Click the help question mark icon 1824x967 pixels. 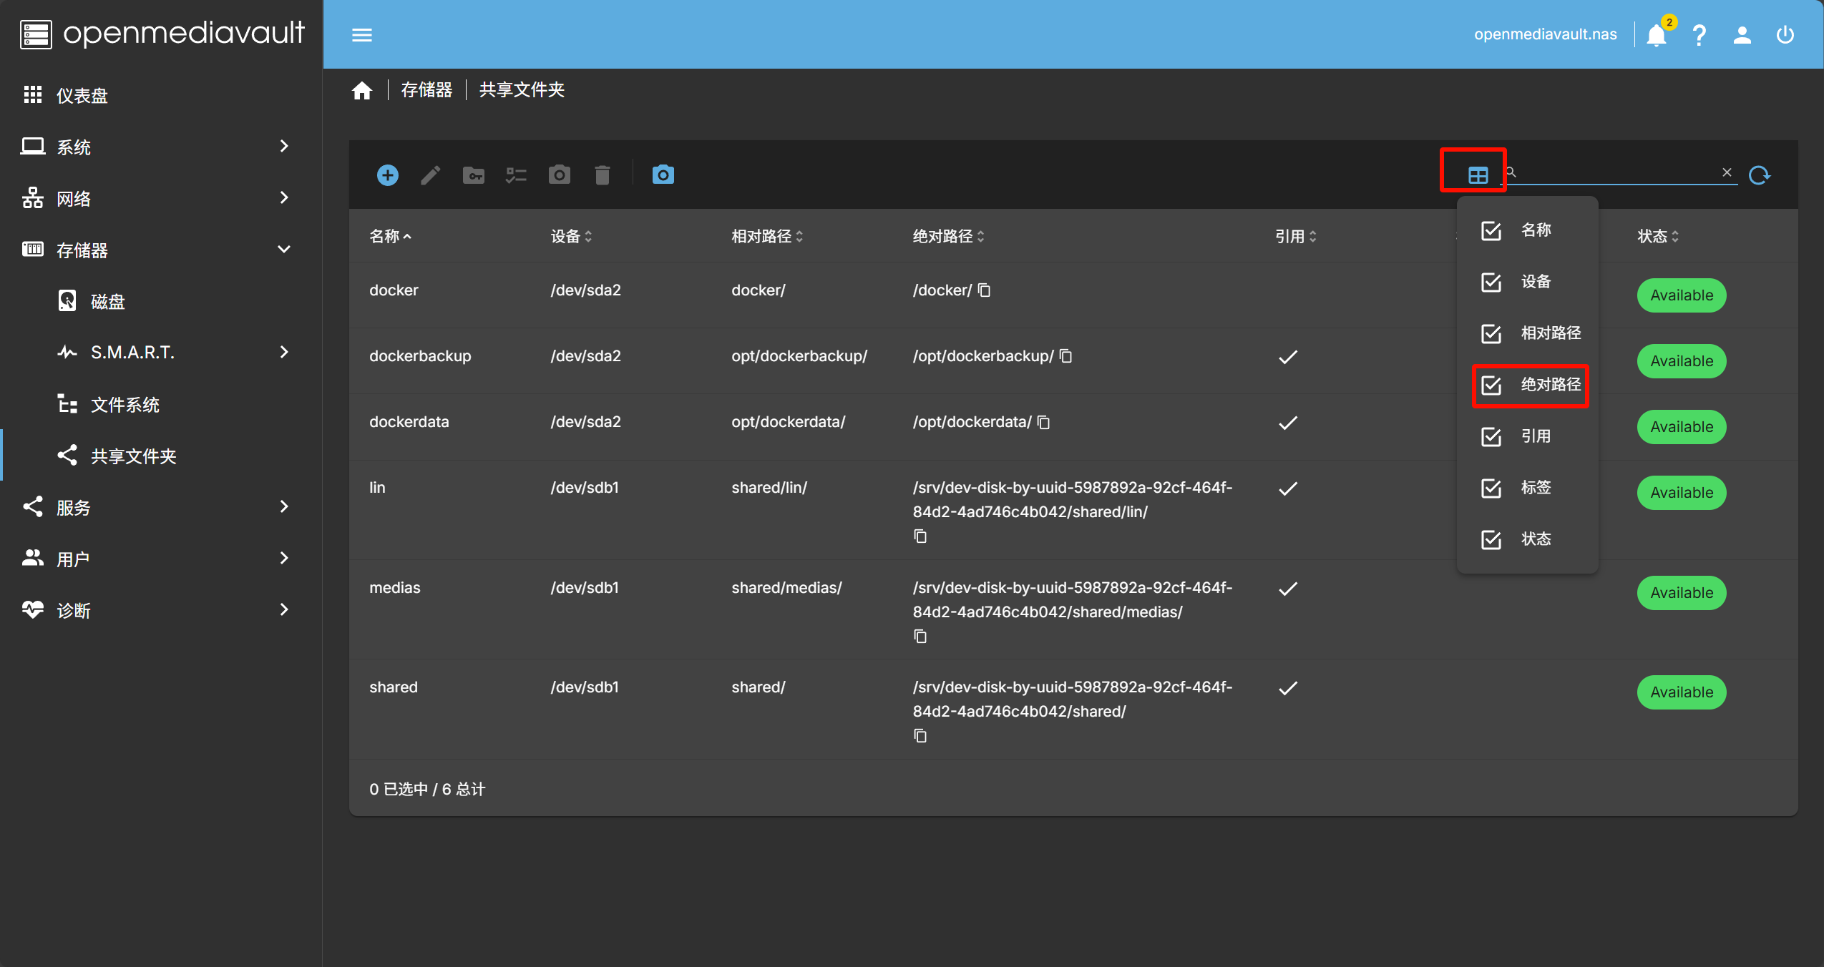(x=1699, y=35)
